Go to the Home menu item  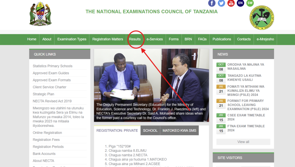pos(32,39)
